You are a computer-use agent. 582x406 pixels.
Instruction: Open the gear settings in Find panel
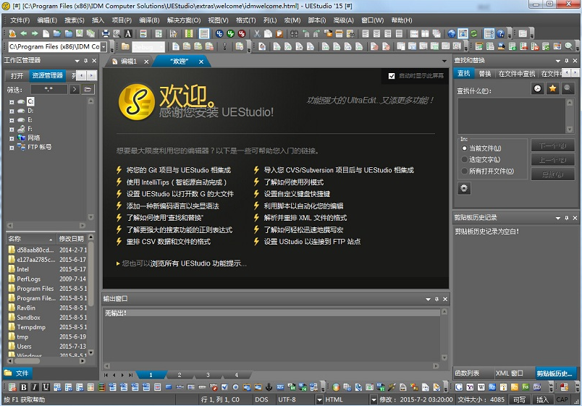[x=464, y=188]
